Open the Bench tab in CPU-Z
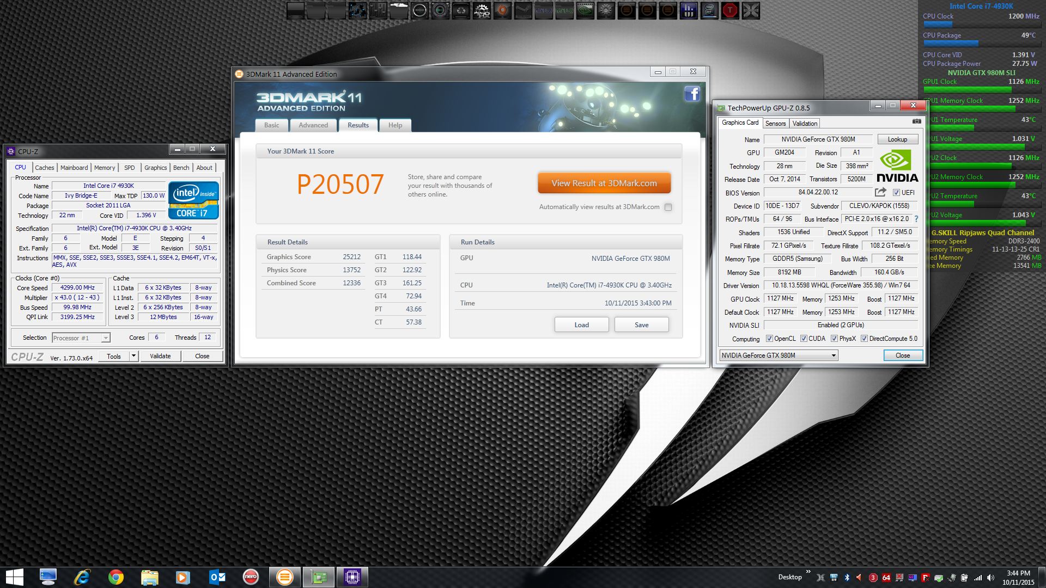Viewport: 1046px width, 588px height. (181, 168)
